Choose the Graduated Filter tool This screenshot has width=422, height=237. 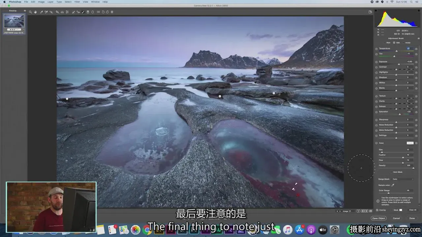[x=88, y=12]
